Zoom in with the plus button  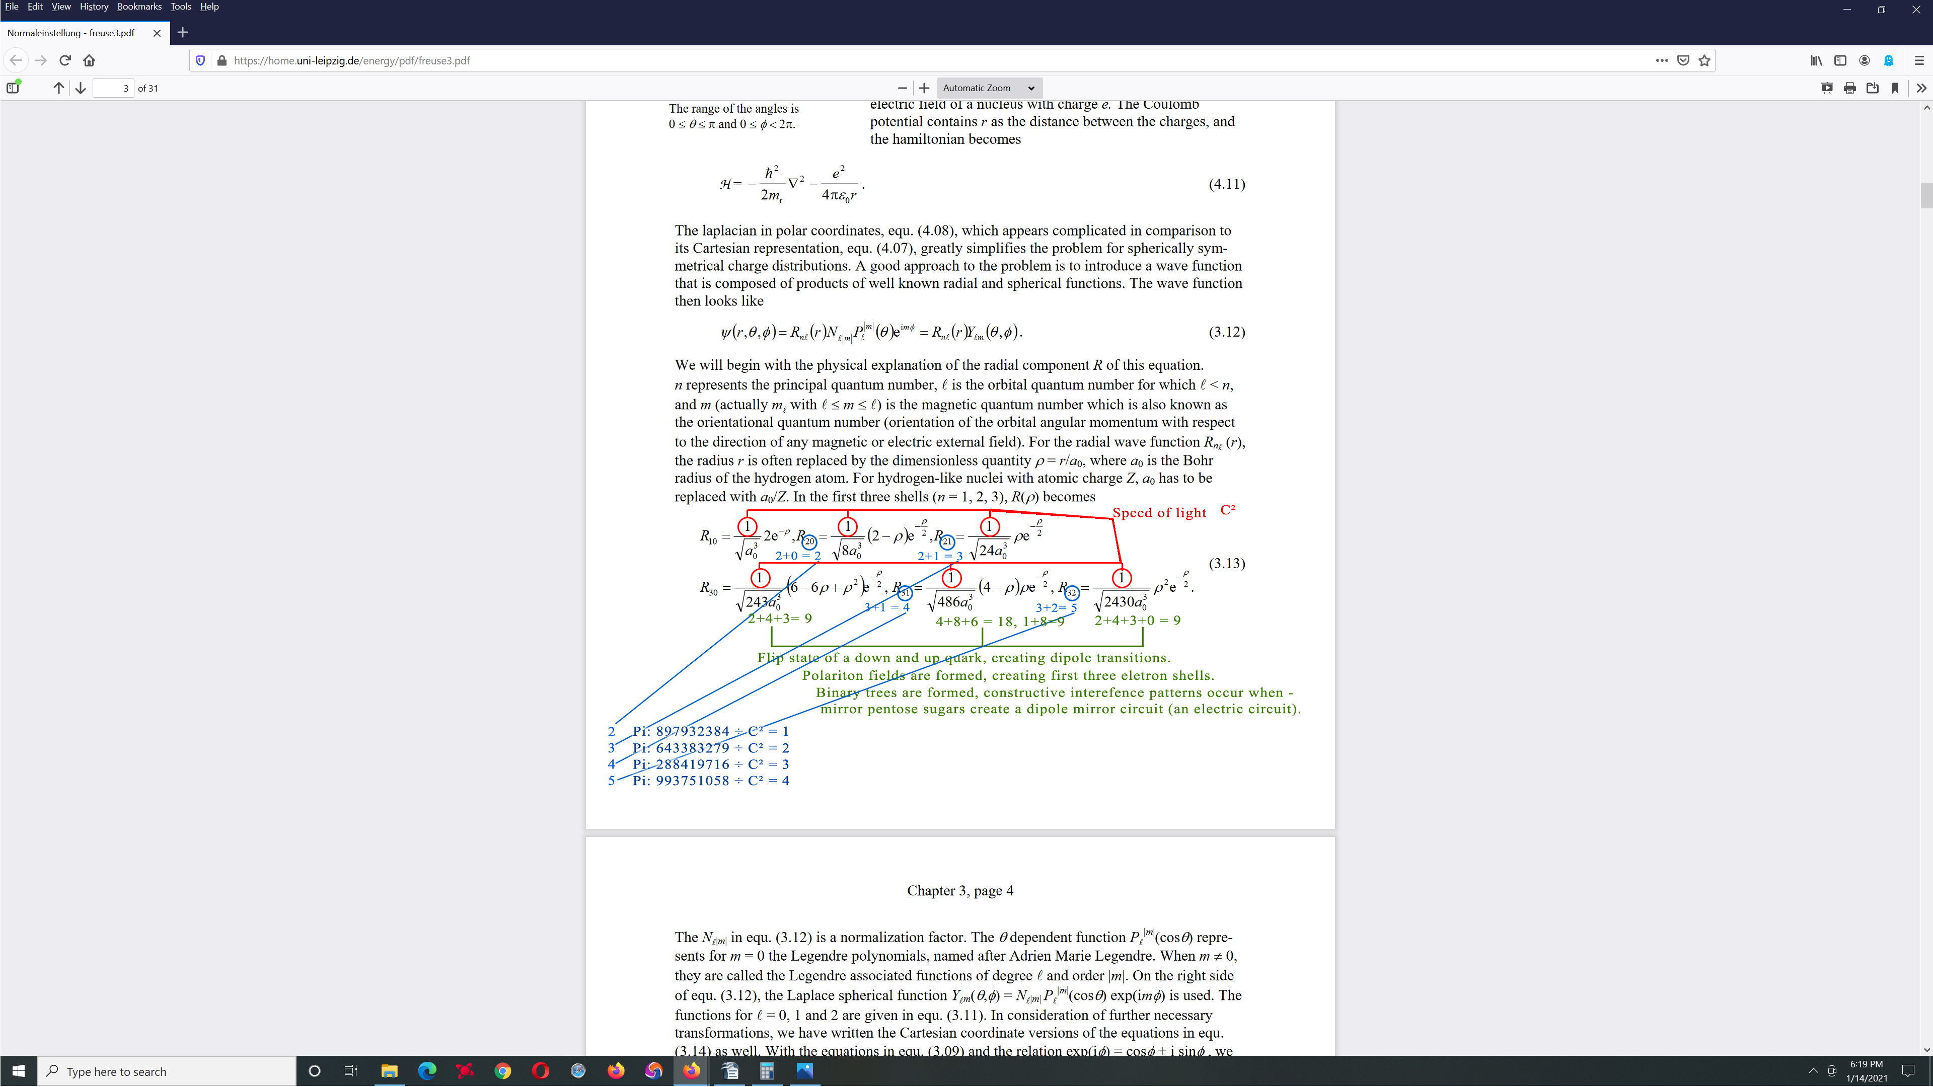point(924,88)
